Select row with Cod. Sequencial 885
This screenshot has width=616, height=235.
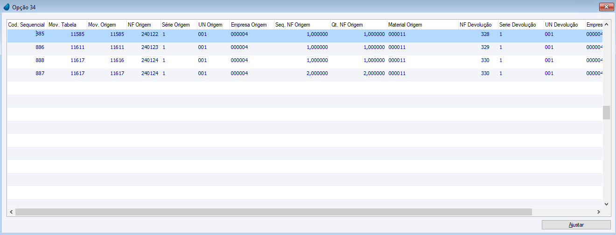[305, 36]
